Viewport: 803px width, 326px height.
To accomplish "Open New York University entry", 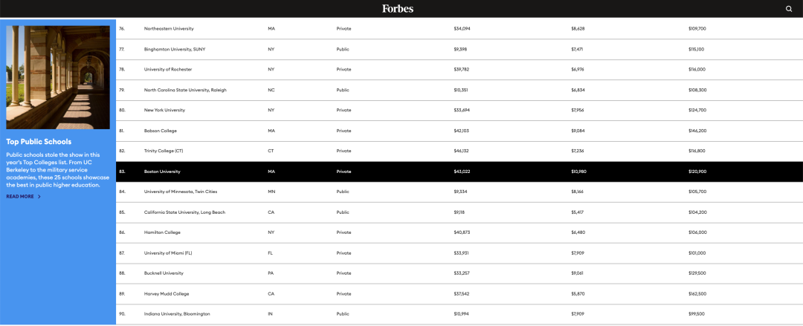I will point(164,110).
